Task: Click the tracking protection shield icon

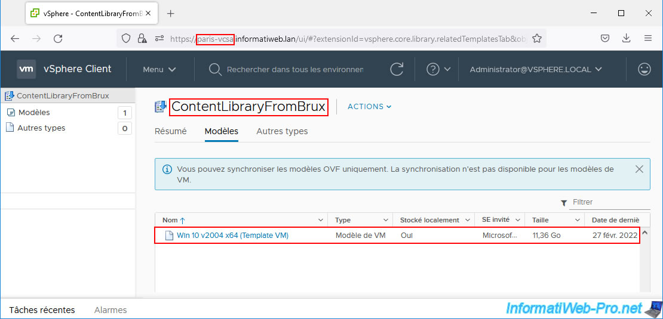Action: 126,39
